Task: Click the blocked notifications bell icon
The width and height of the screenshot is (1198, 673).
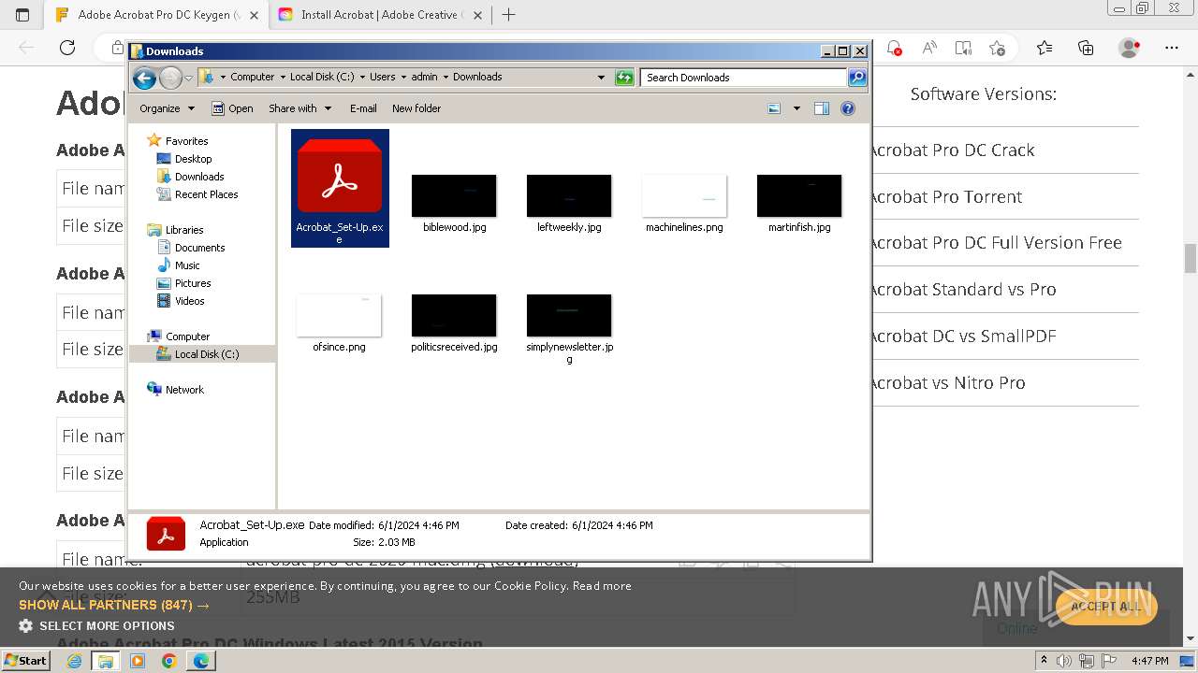Action: 894,48
